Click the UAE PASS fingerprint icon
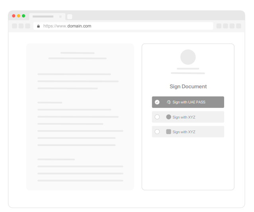This screenshot has width=254, height=212. [168, 102]
